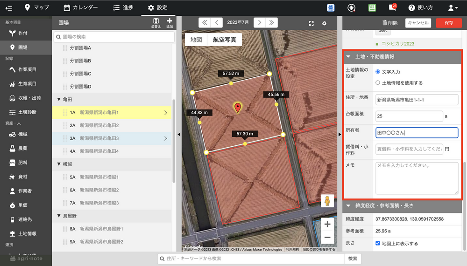The width and height of the screenshot is (467, 266).
Task: Switch to 航空写真 map view
Action: pos(225,40)
